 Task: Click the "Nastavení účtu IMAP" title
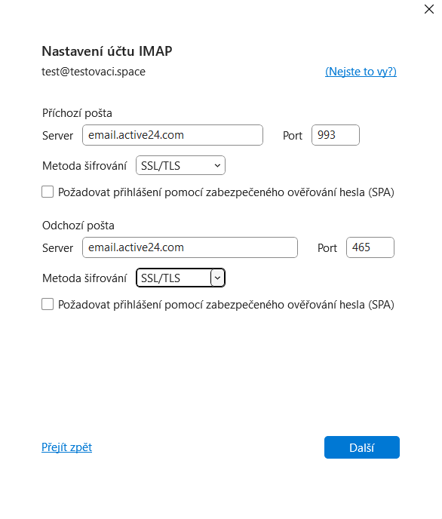click(x=107, y=51)
